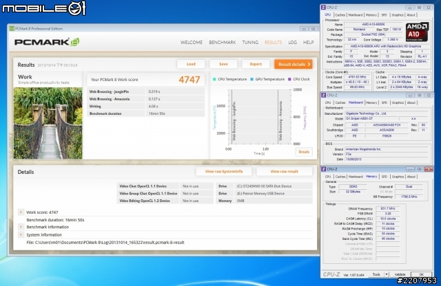Image resolution: width=441 pixels, height=286 pixels.
Task: Select CPU tab in CPU-Z mainboard window
Action: coord(328,102)
